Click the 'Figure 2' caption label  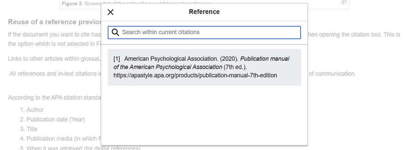click(x=72, y=4)
